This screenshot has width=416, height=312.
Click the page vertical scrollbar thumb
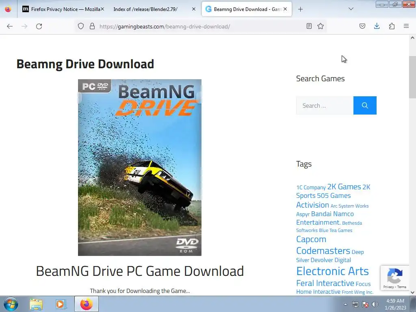(x=412, y=77)
